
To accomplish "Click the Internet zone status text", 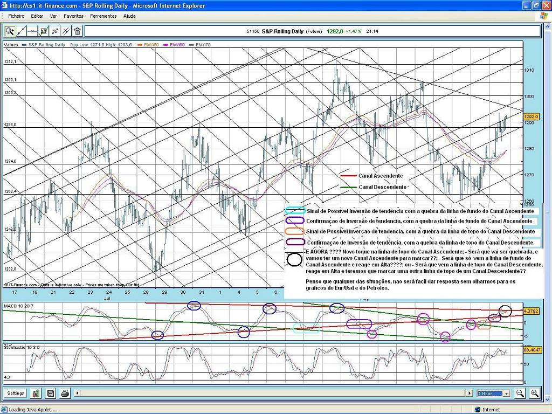I will tap(491, 410).
